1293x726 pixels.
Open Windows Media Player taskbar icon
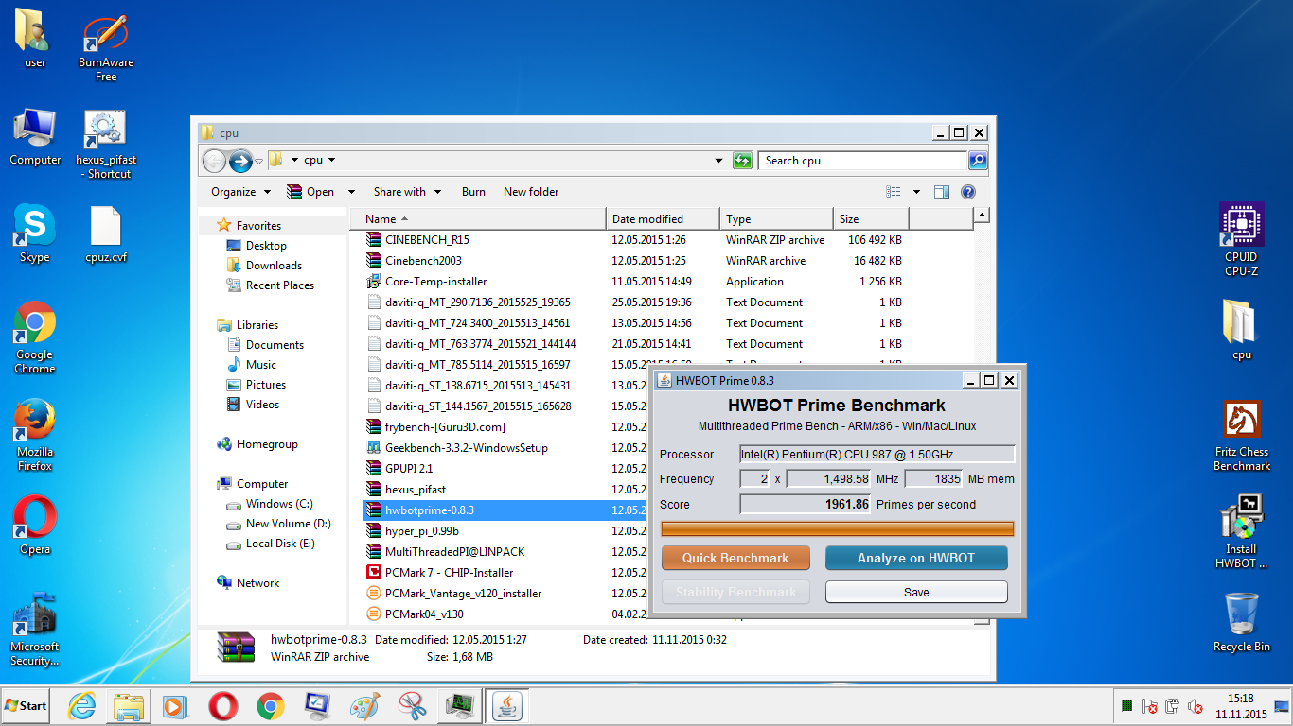point(174,706)
